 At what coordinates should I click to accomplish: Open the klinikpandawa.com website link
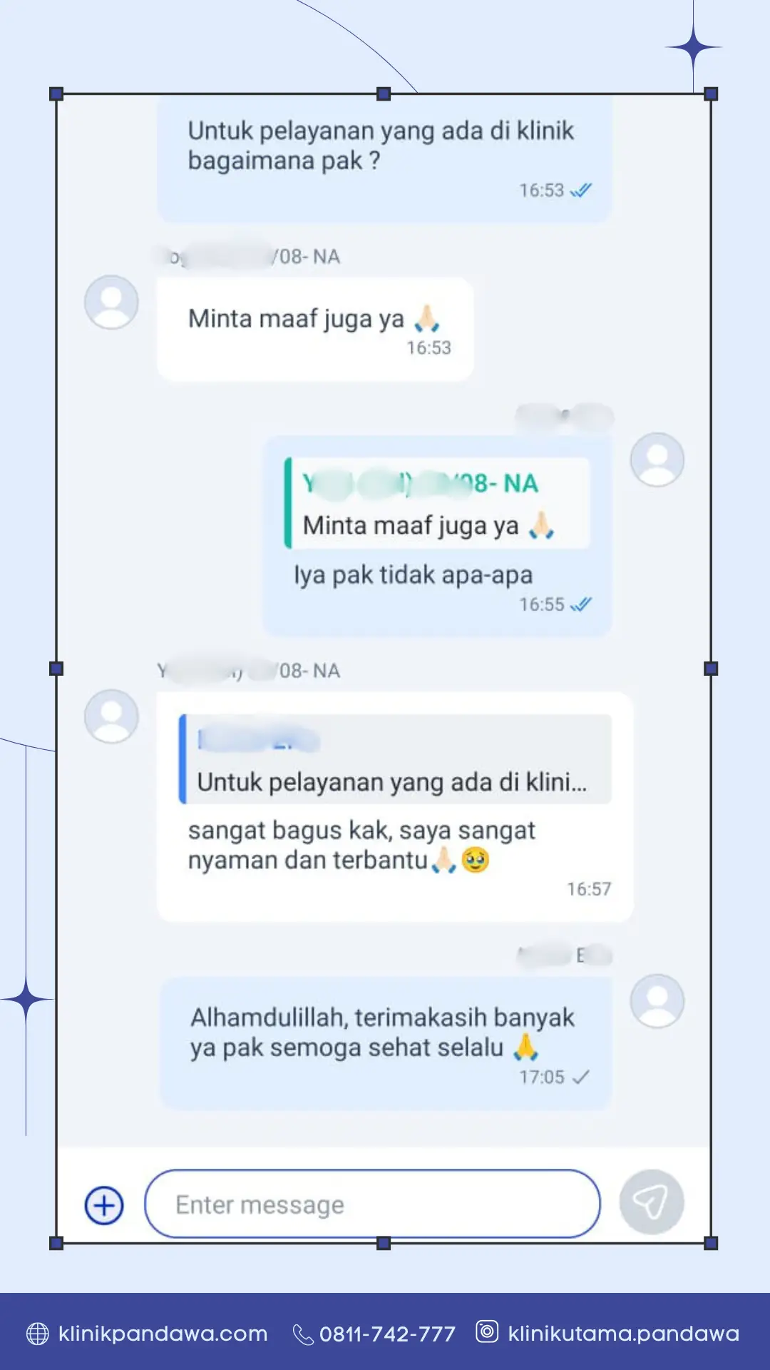click(x=163, y=1334)
